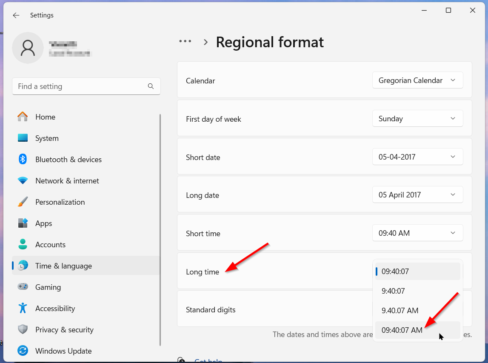Viewport: 488px width, 363px height.
Task: Open the Long date dropdown
Action: click(417, 195)
